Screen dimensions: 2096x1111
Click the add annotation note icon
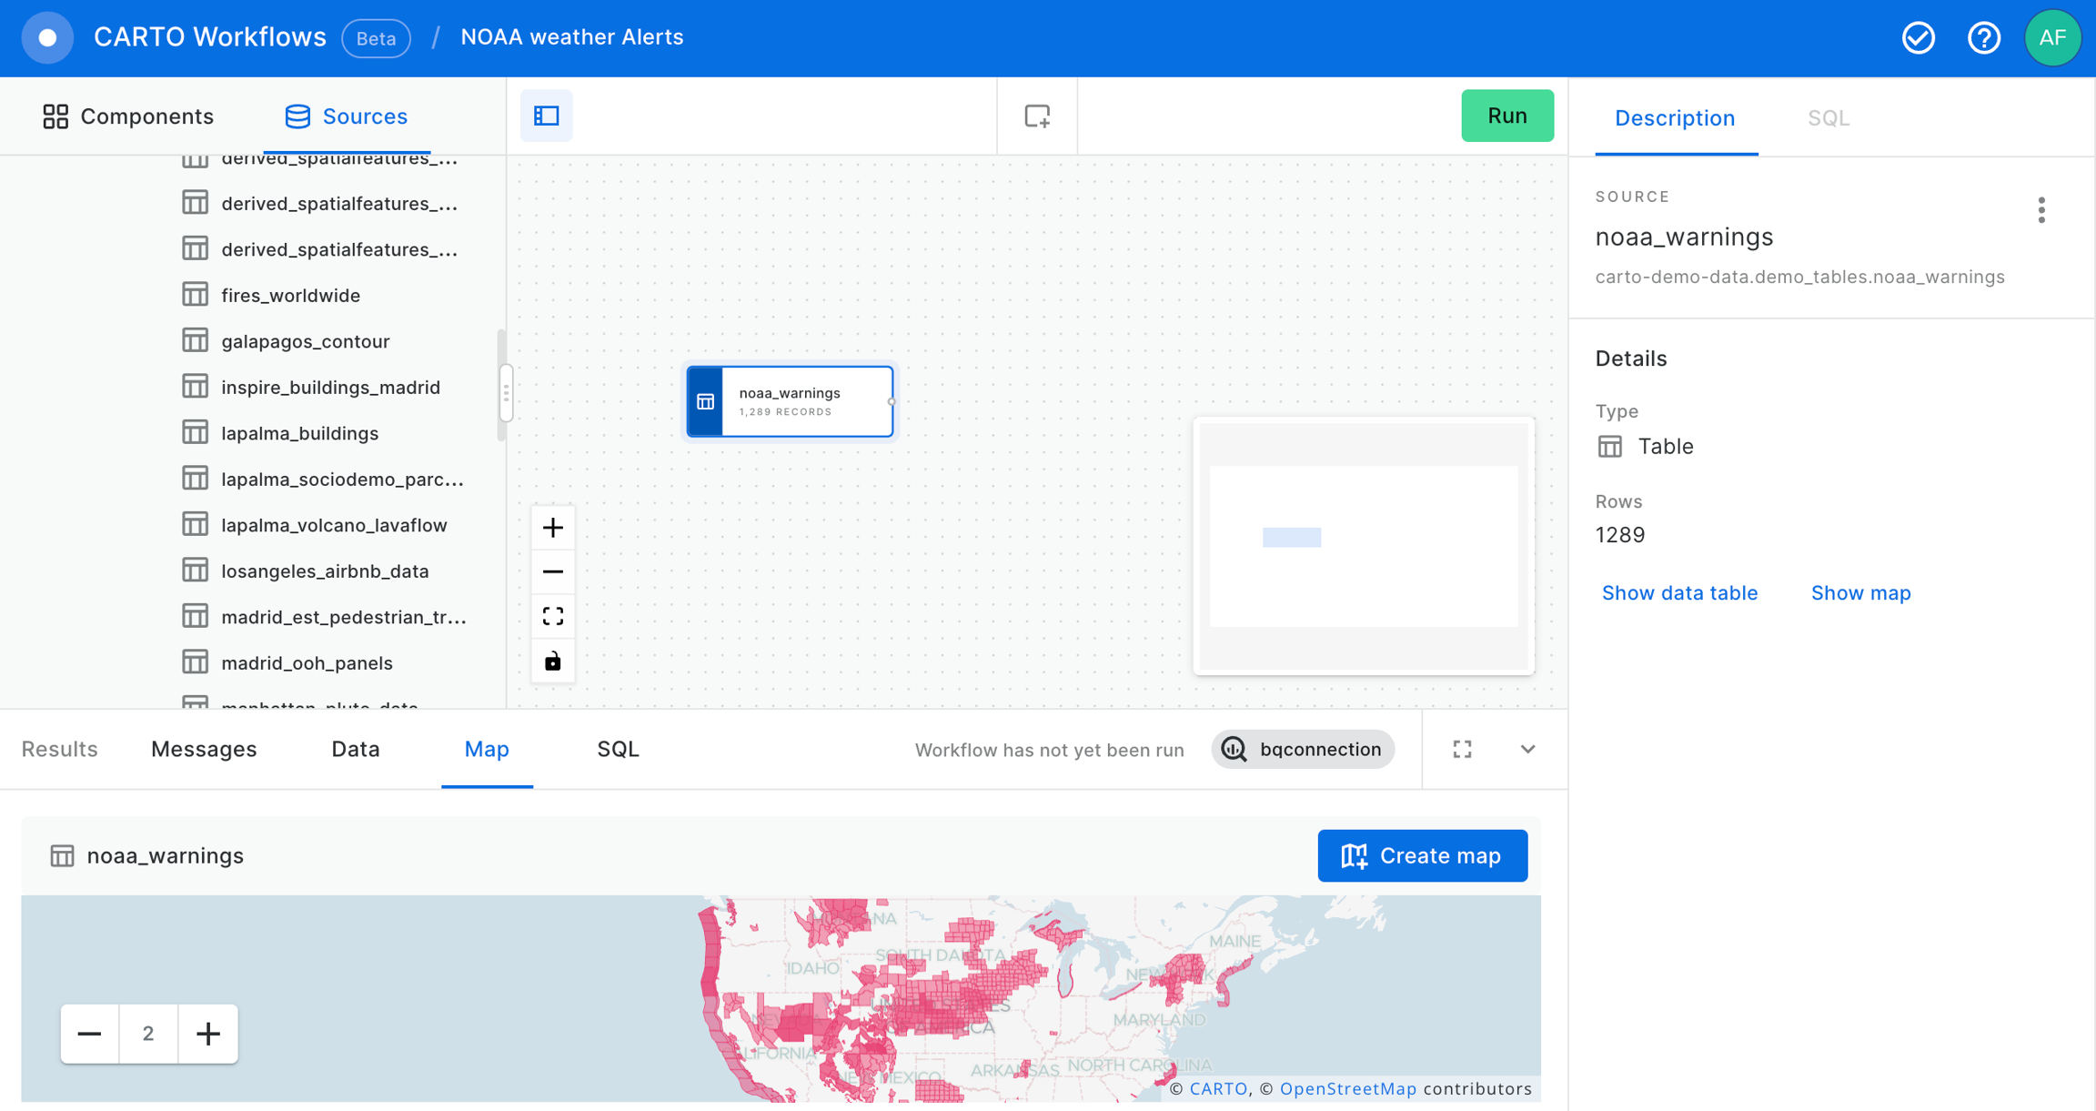click(1037, 116)
